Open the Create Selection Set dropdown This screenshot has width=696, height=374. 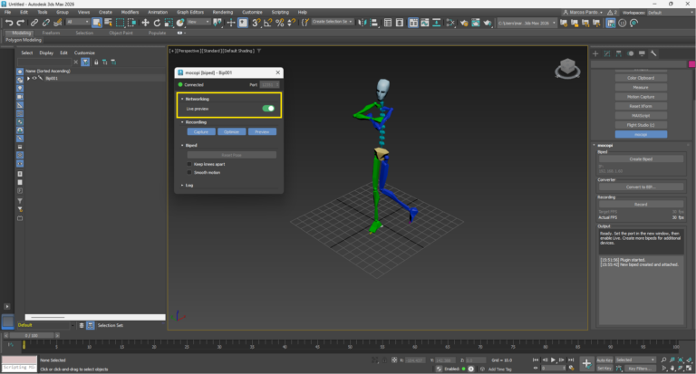[x=332, y=22]
